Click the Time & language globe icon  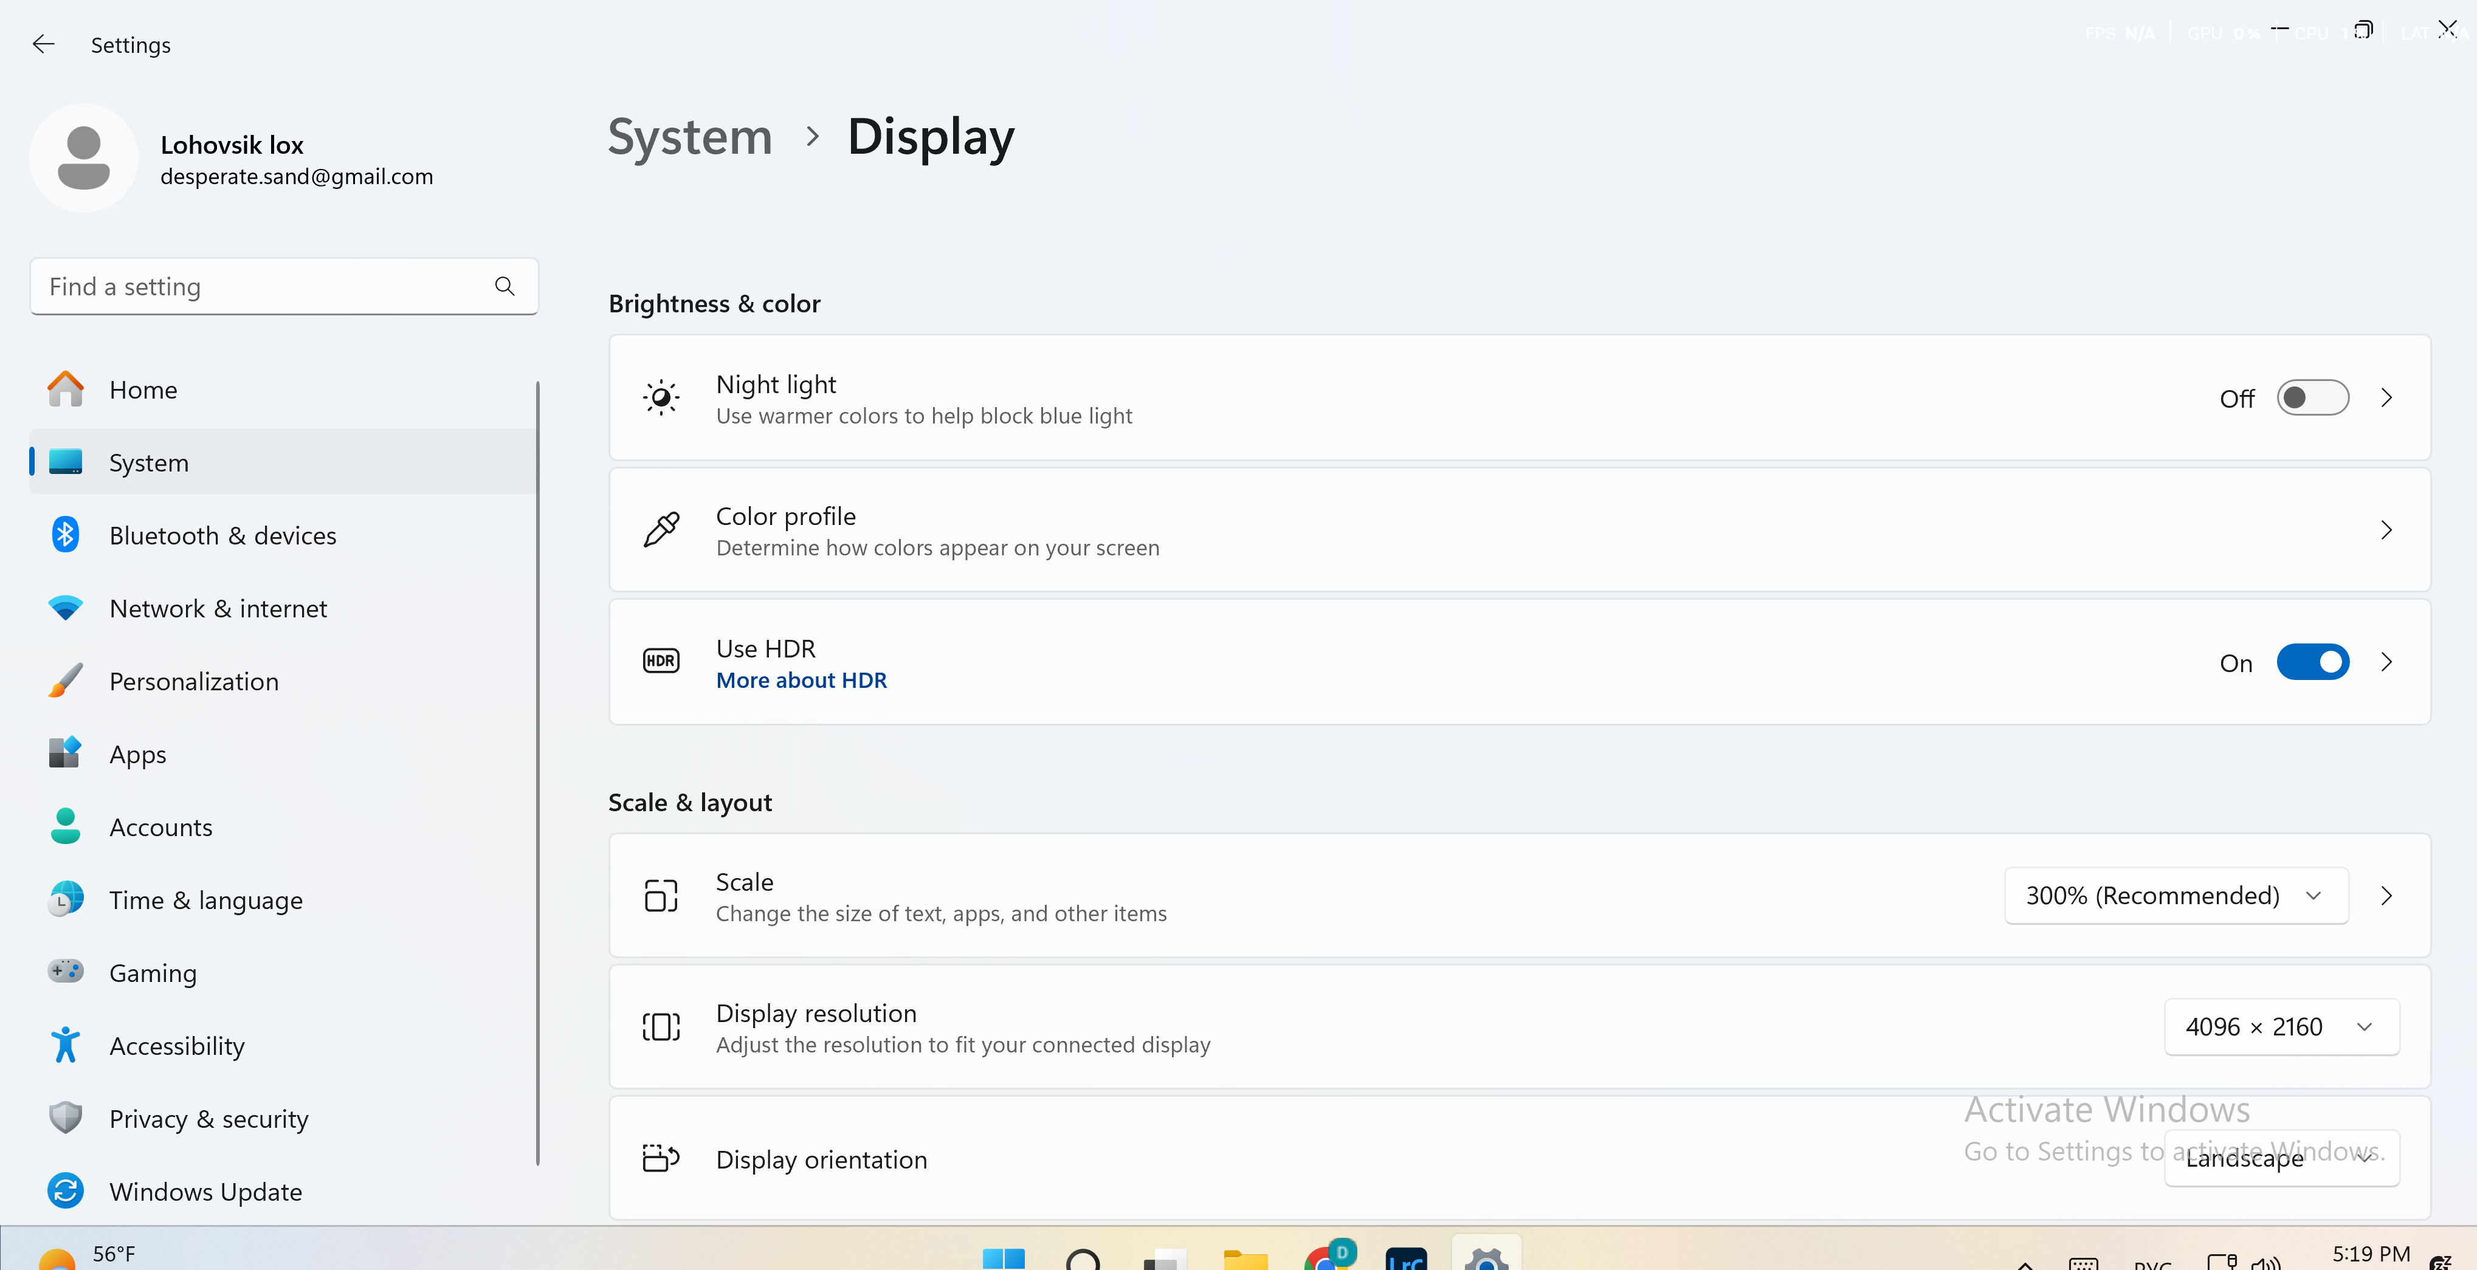click(x=66, y=900)
